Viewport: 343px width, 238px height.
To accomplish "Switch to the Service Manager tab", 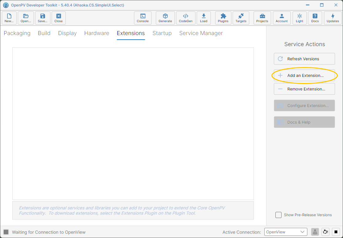I will point(201,33).
